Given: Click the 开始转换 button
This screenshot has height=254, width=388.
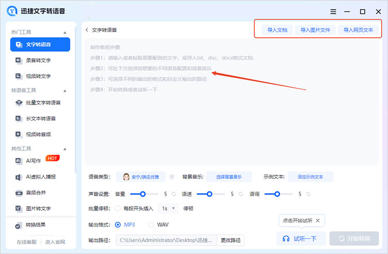Looking at the screenshot, I should tap(354, 238).
